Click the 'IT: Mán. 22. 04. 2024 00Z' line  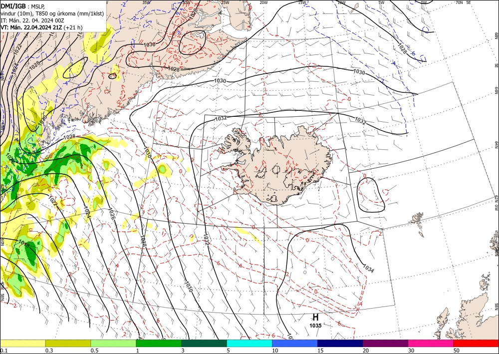click(32, 20)
